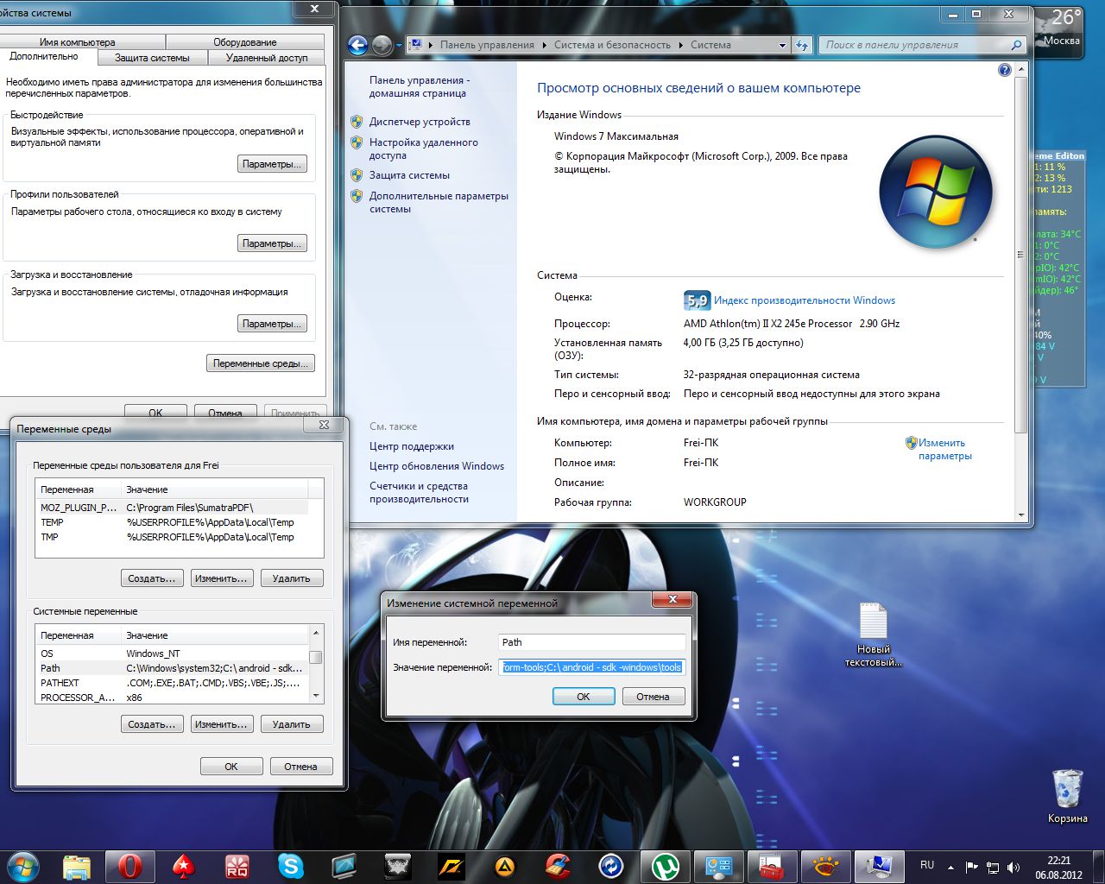Image resolution: width=1105 pixels, height=884 pixels.
Task: Click the Back arrow in Control Panel
Action: [x=357, y=45]
